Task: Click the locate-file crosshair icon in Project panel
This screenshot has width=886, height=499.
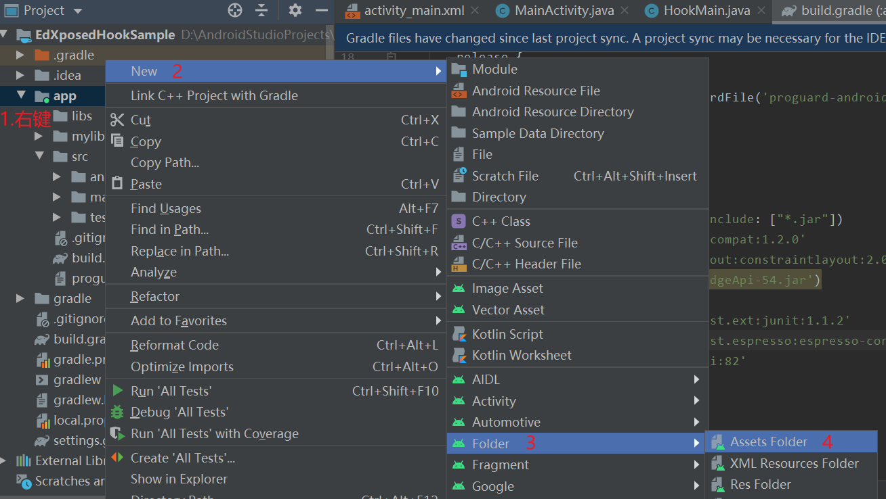Action: click(235, 10)
